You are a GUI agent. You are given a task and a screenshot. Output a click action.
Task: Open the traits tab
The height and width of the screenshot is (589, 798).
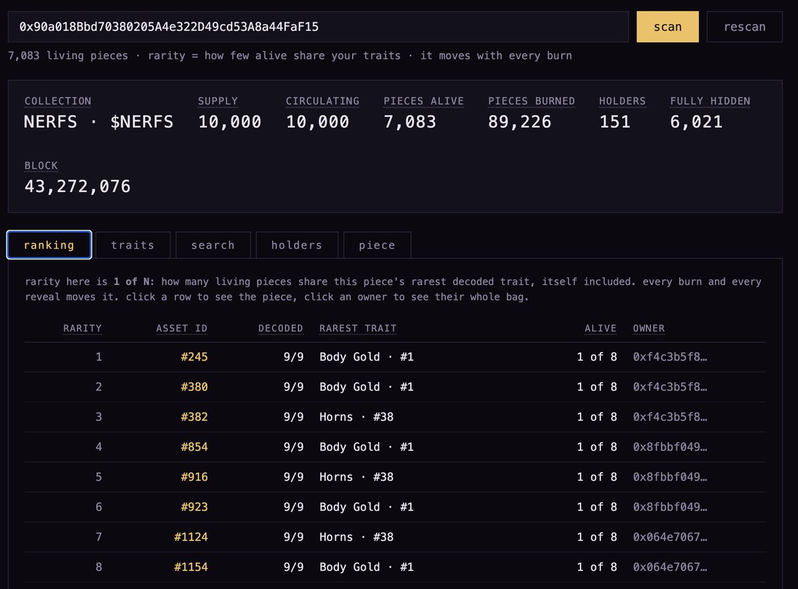[x=133, y=245]
